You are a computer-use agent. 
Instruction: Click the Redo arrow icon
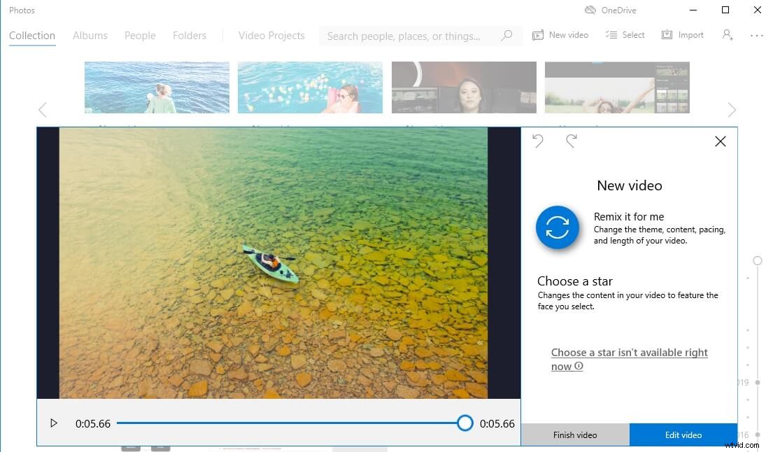pyautogui.click(x=572, y=141)
